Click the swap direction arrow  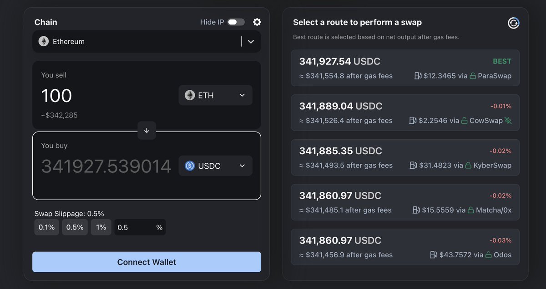click(x=147, y=130)
